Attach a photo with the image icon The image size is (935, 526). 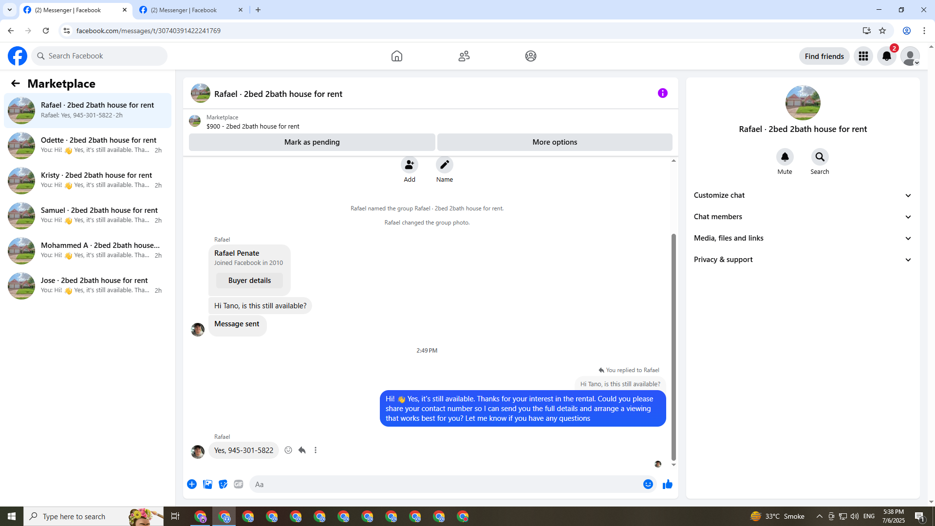(207, 485)
